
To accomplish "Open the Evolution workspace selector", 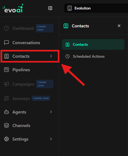I will pos(96,8).
